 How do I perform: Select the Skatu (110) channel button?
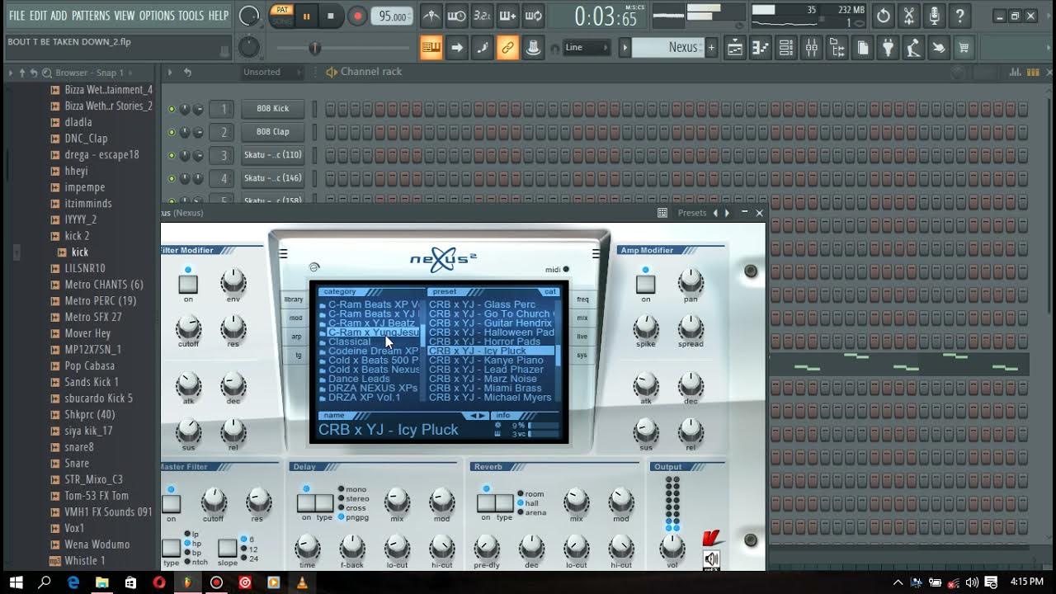pyautogui.click(x=272, y=154)
